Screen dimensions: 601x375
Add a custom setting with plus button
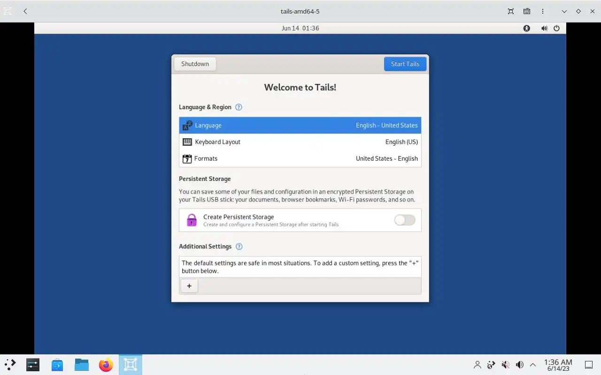[189, 286]
